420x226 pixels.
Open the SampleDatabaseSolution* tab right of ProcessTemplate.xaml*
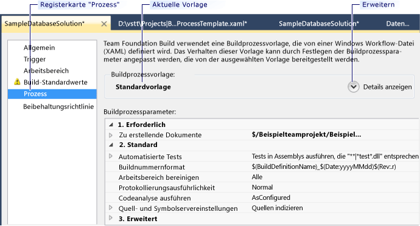319,24
